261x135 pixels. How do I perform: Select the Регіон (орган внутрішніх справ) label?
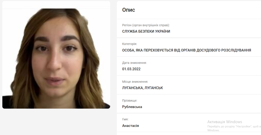tap(146, 25)
